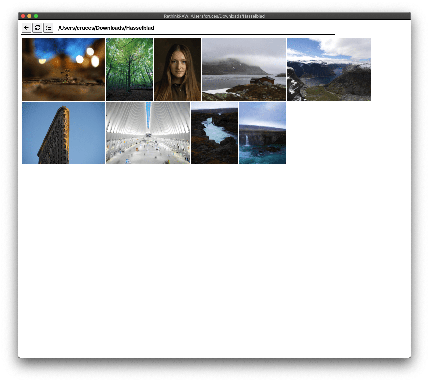429x382 pixels.
Task: Open the green forest canopy thumbnail
Action: coord(130,69)
